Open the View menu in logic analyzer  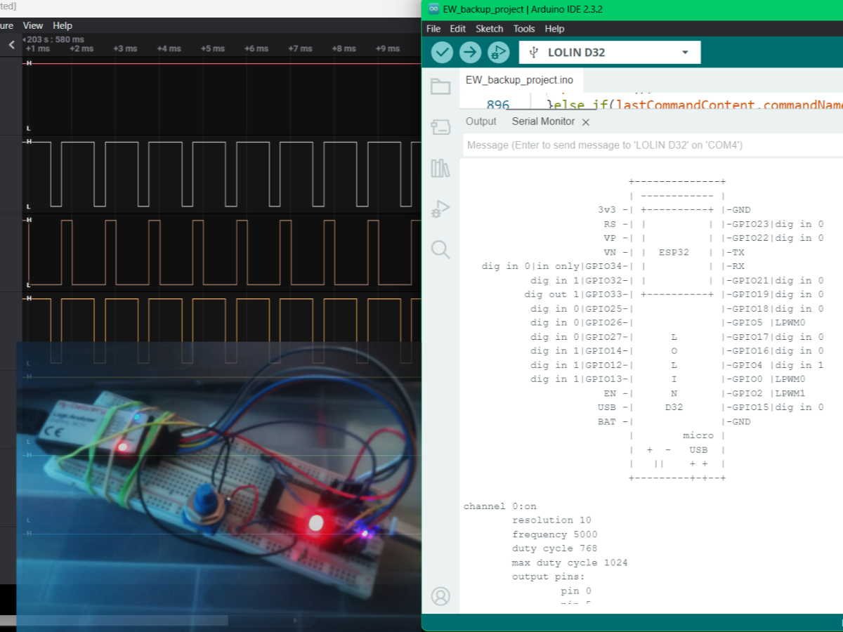pos(33,26)
